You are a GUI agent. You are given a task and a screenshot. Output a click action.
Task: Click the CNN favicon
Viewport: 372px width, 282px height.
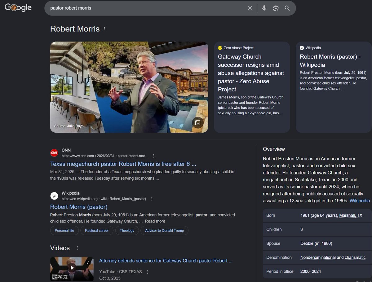pos(54,153)
